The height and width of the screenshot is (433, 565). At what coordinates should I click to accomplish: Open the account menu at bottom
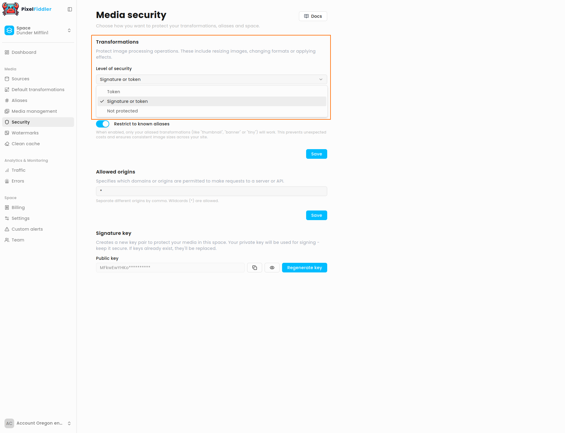(38, 423)
